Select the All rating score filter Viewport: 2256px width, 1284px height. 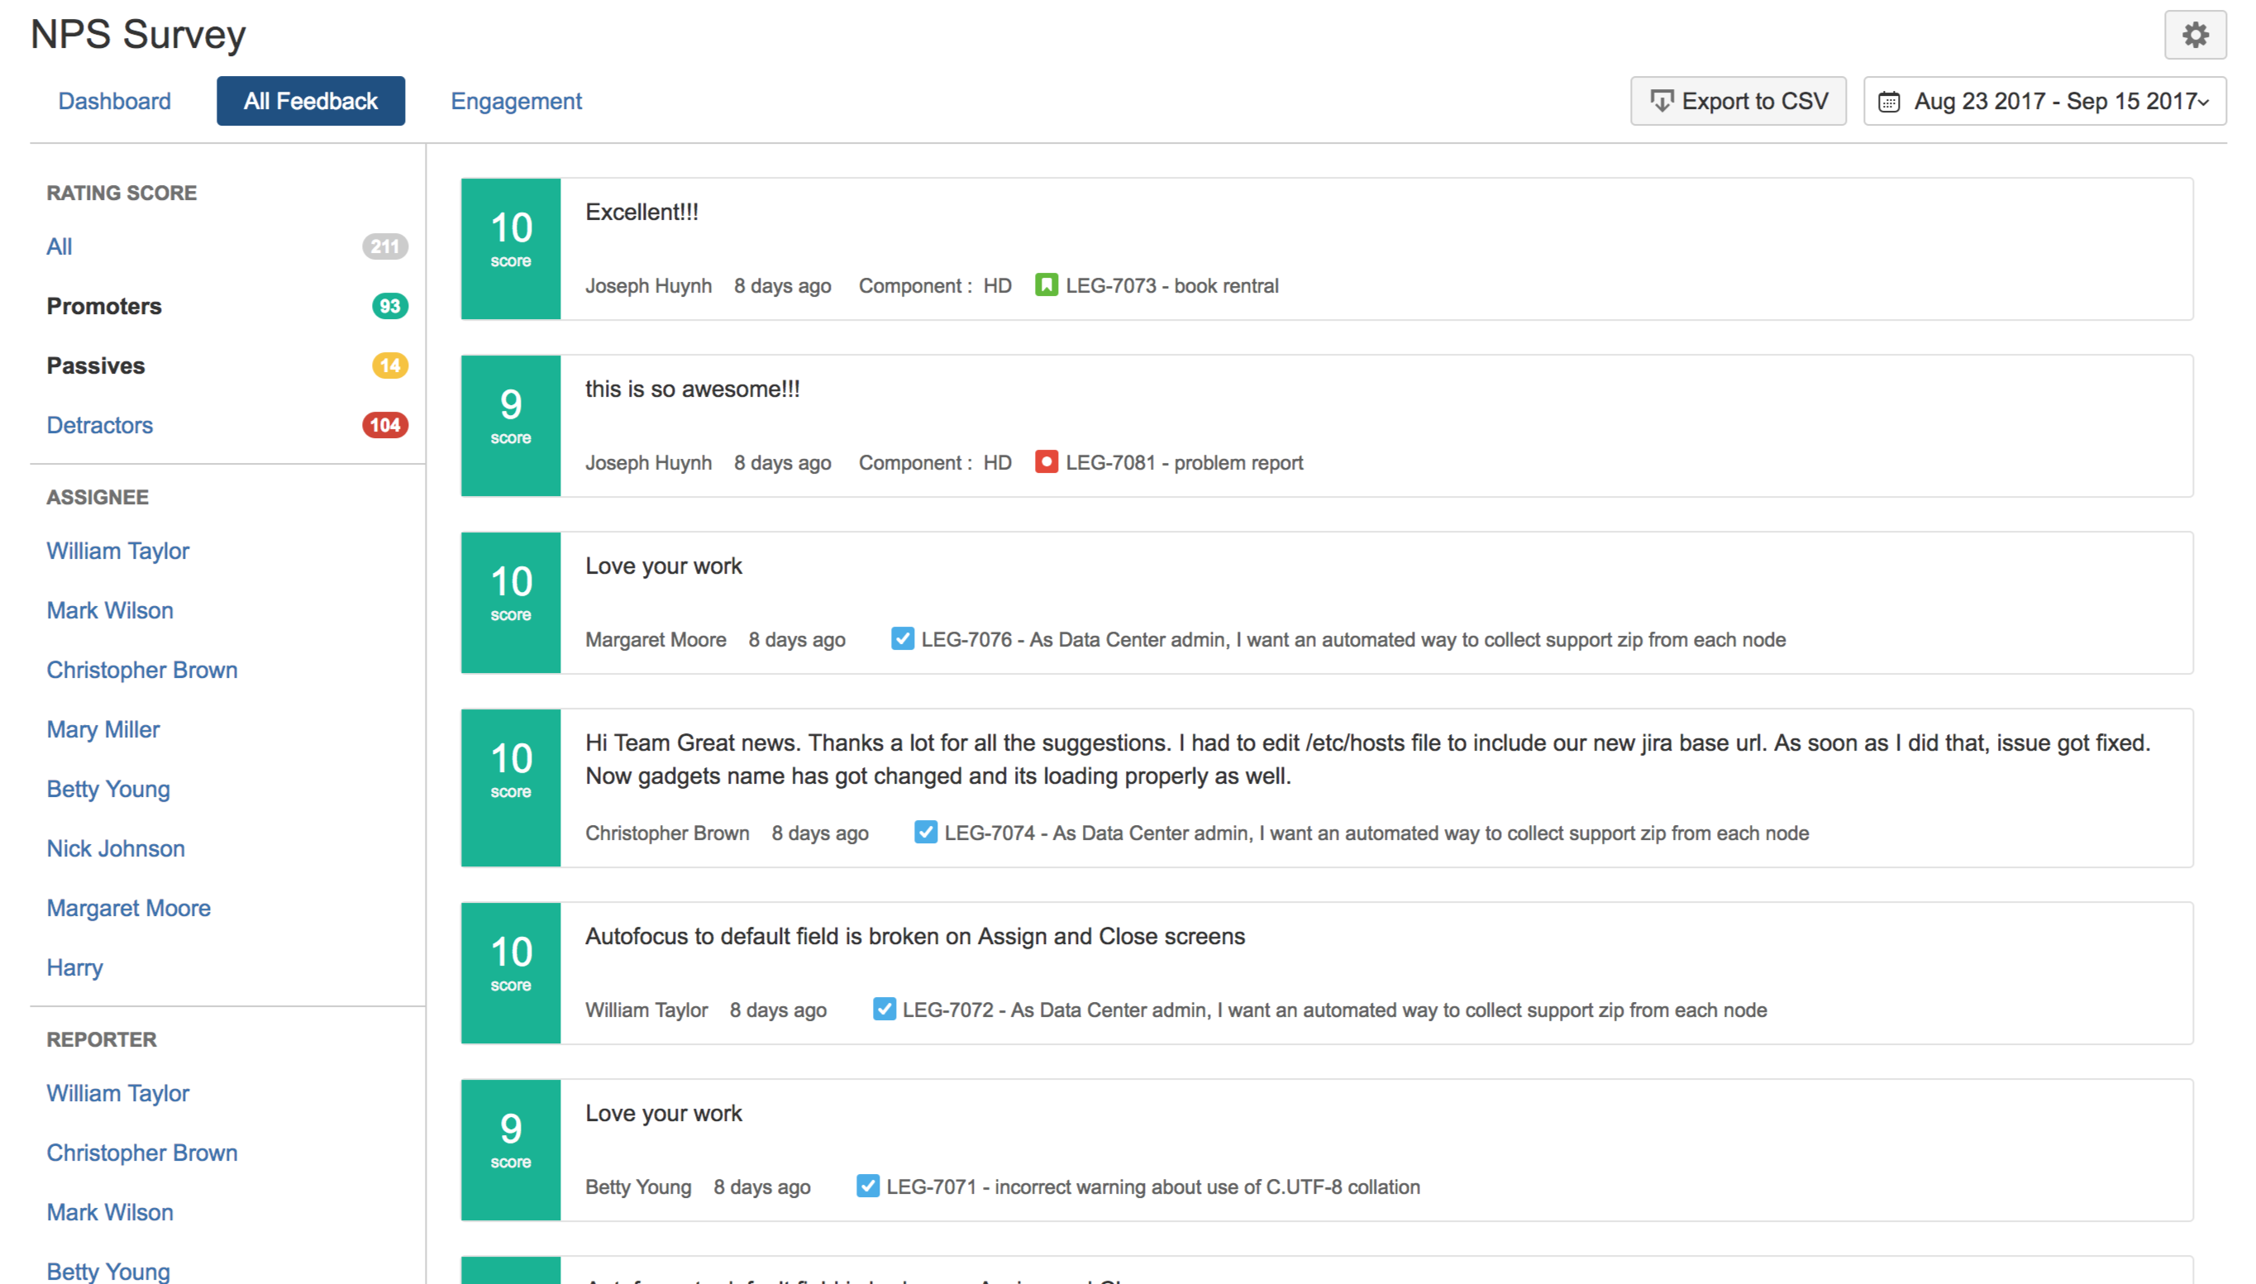[x=59, y=247]
